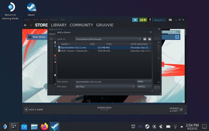Screen dimensions: 209x131
Task: Sort files by the NAME column
Action: click(65, 44)
